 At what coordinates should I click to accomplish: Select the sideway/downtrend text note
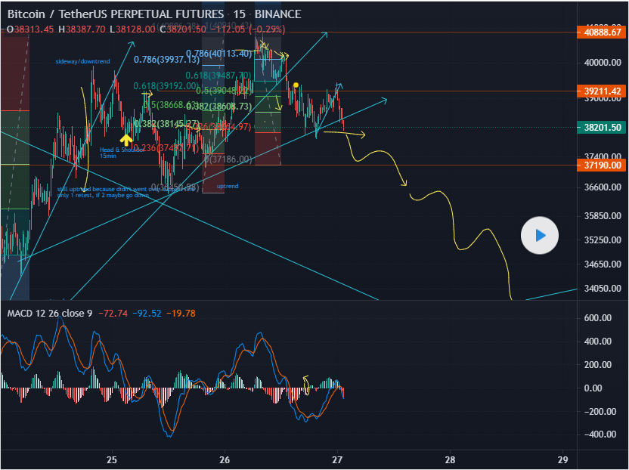click(81, 61)
